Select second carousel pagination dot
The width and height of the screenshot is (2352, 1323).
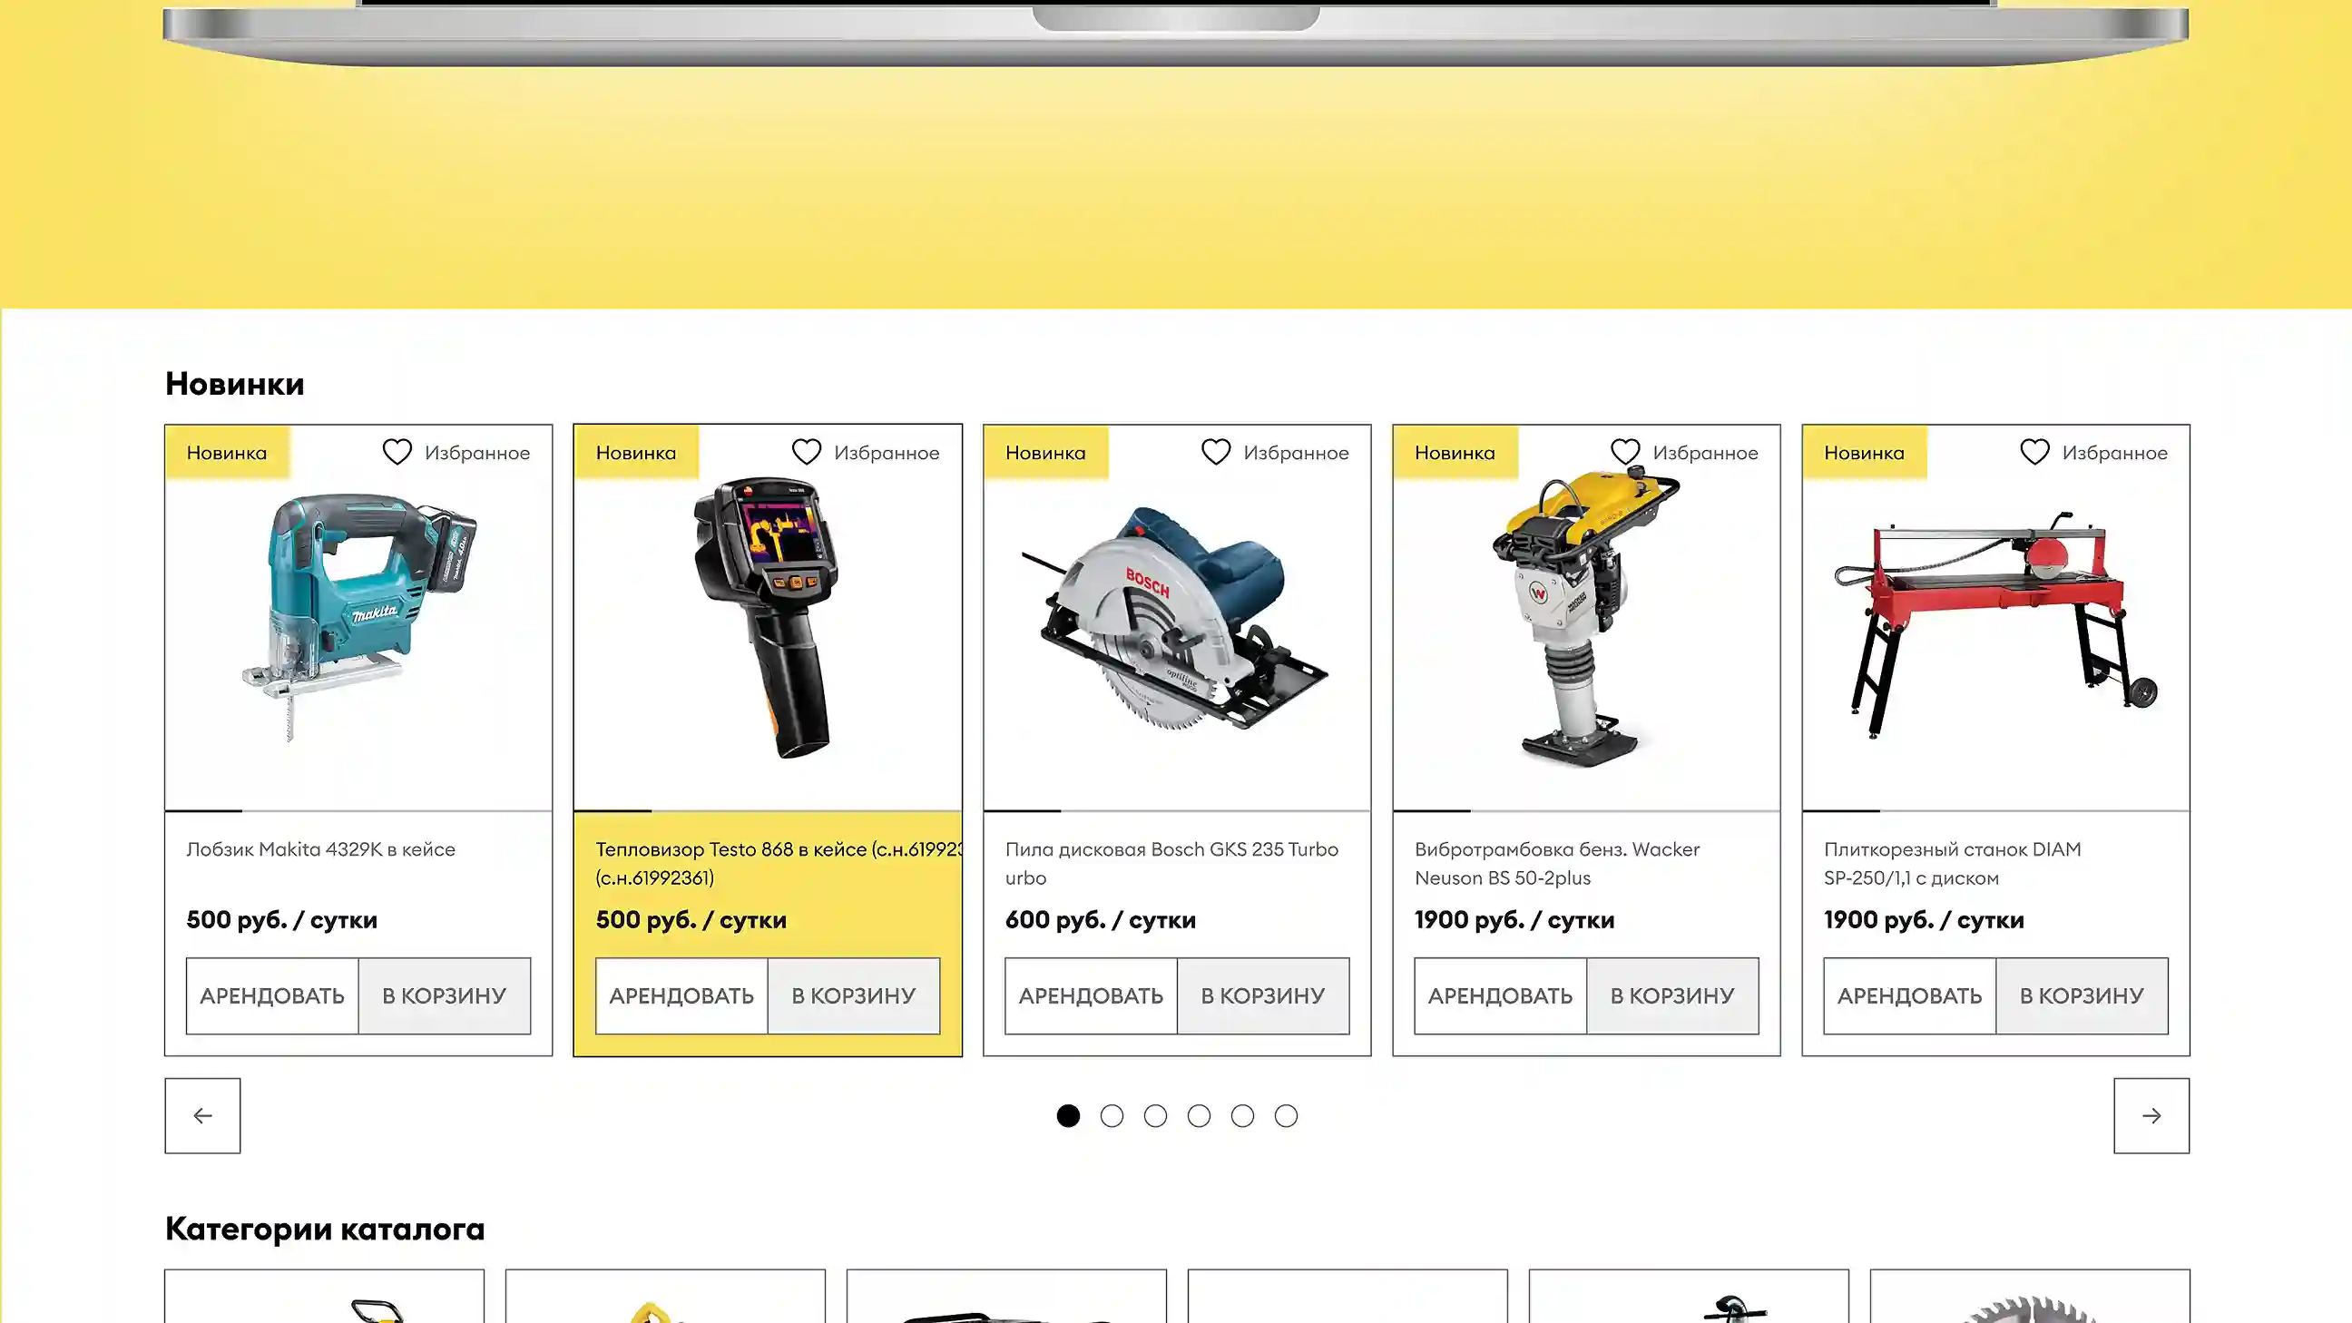1112,1116
